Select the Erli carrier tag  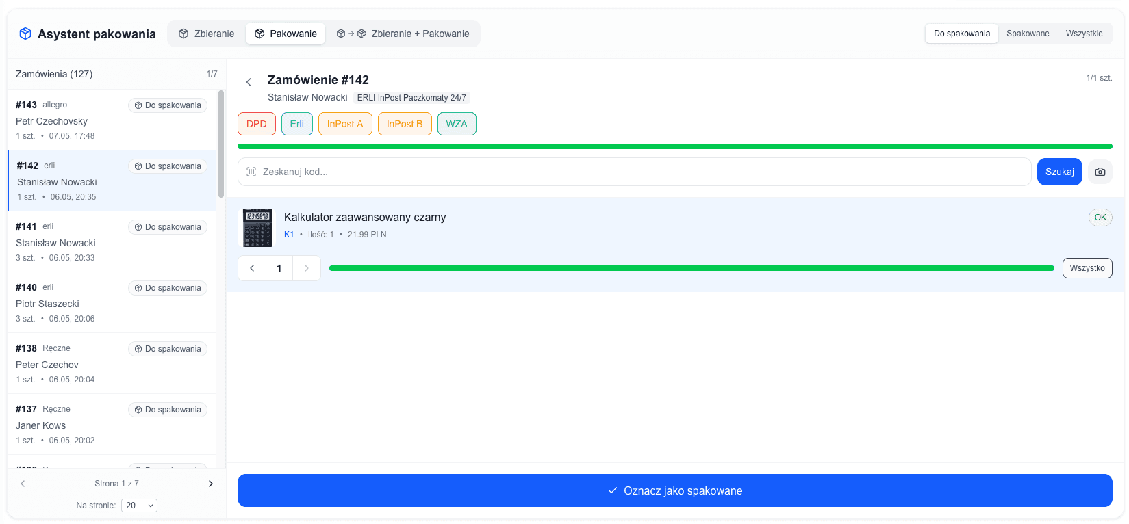(297, 124)
